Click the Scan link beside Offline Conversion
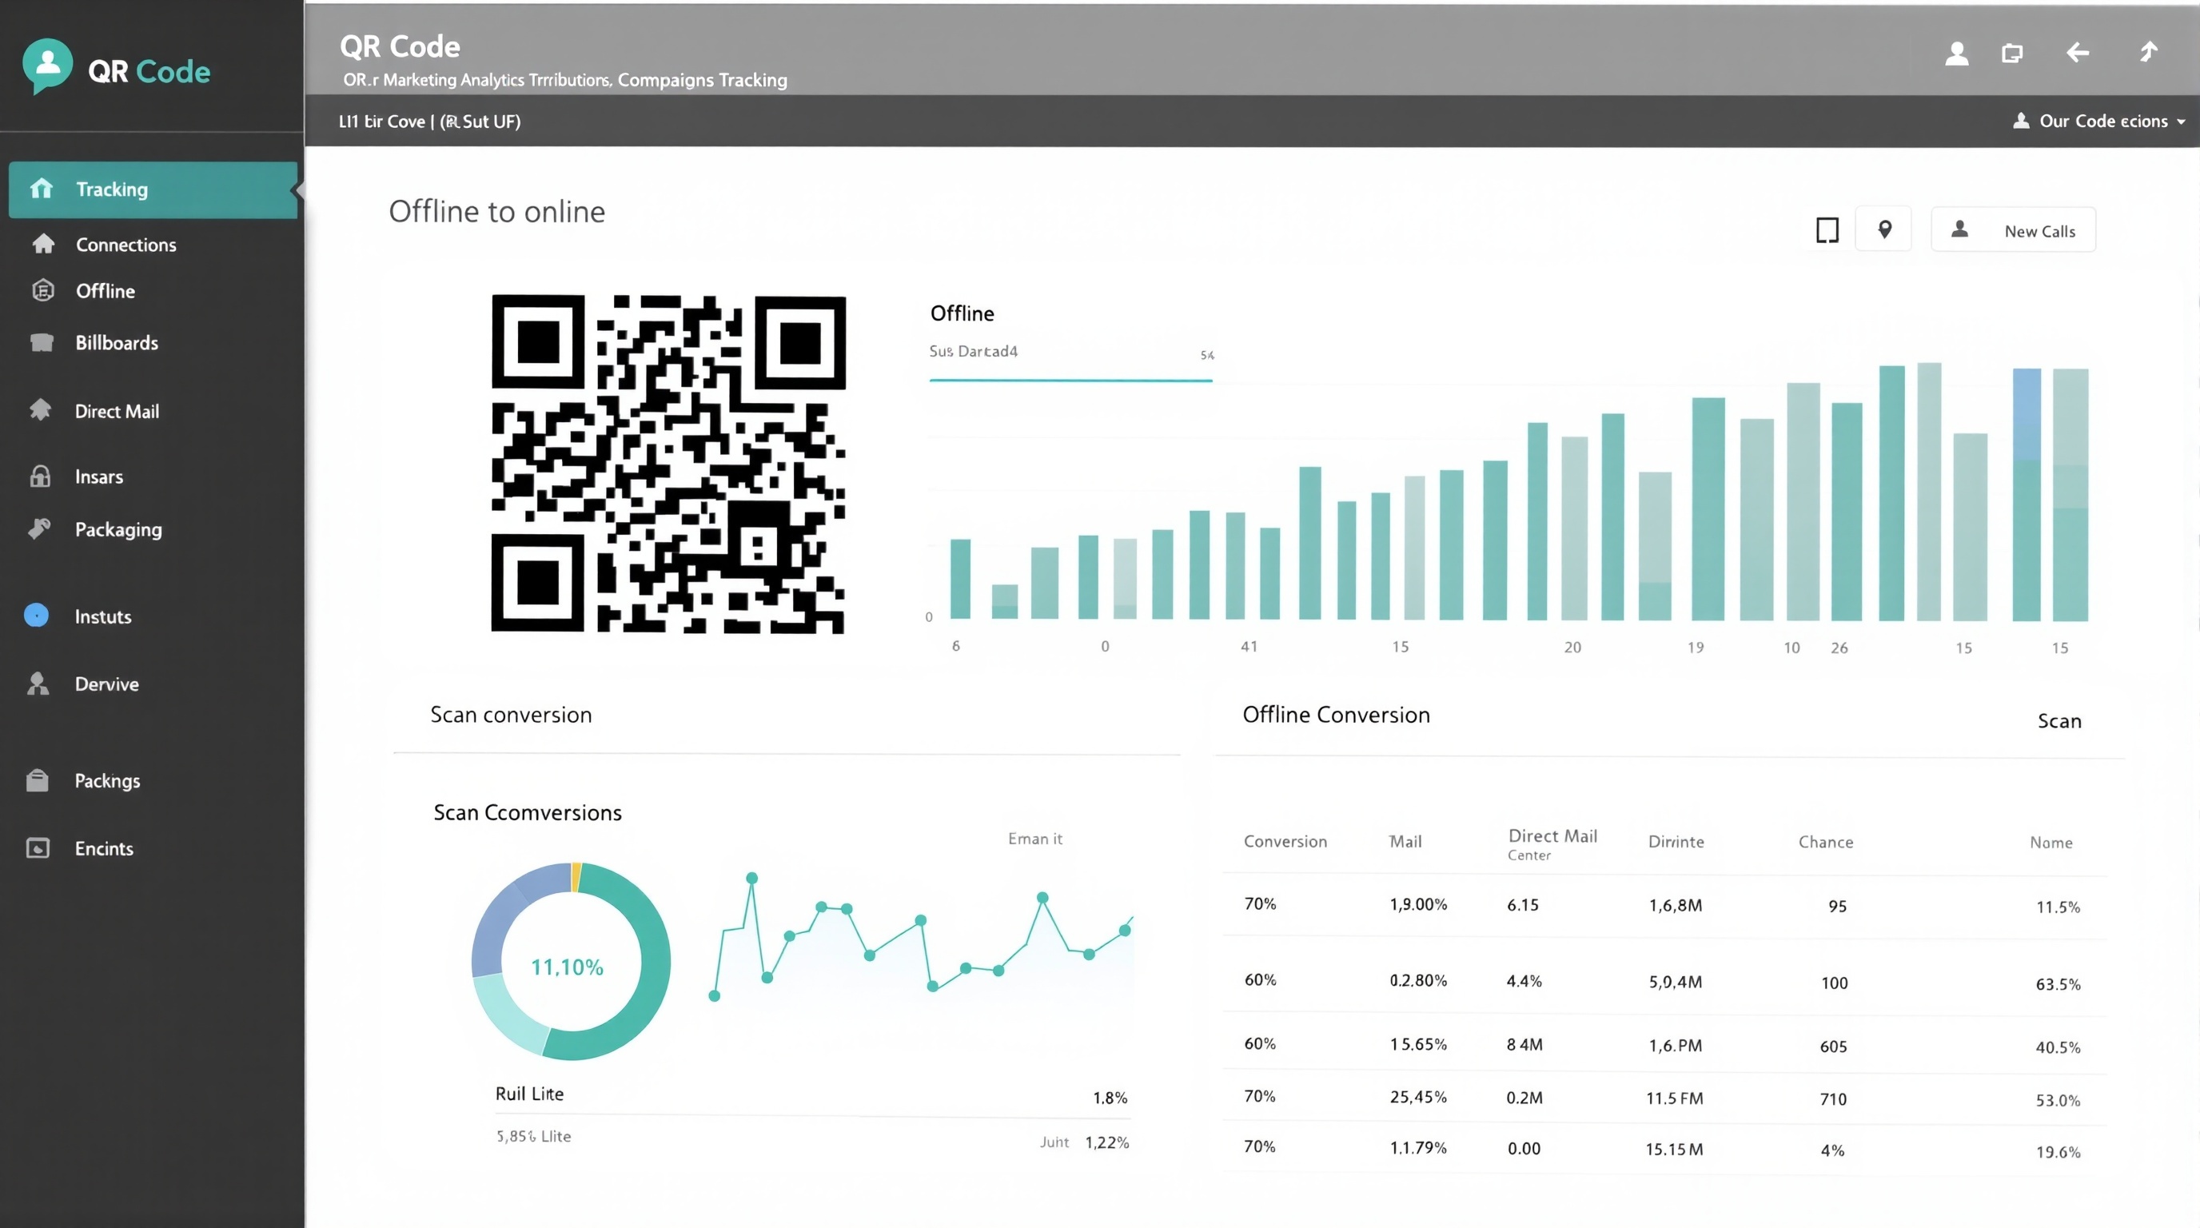The height and width of the screenshot is (1228, 2200). (x=2059, y=721)
